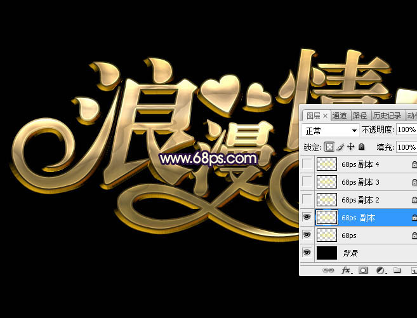417x318 pixels.
Task: Select 68ps 副本 layer thumbnail
Action: point(327,217)
